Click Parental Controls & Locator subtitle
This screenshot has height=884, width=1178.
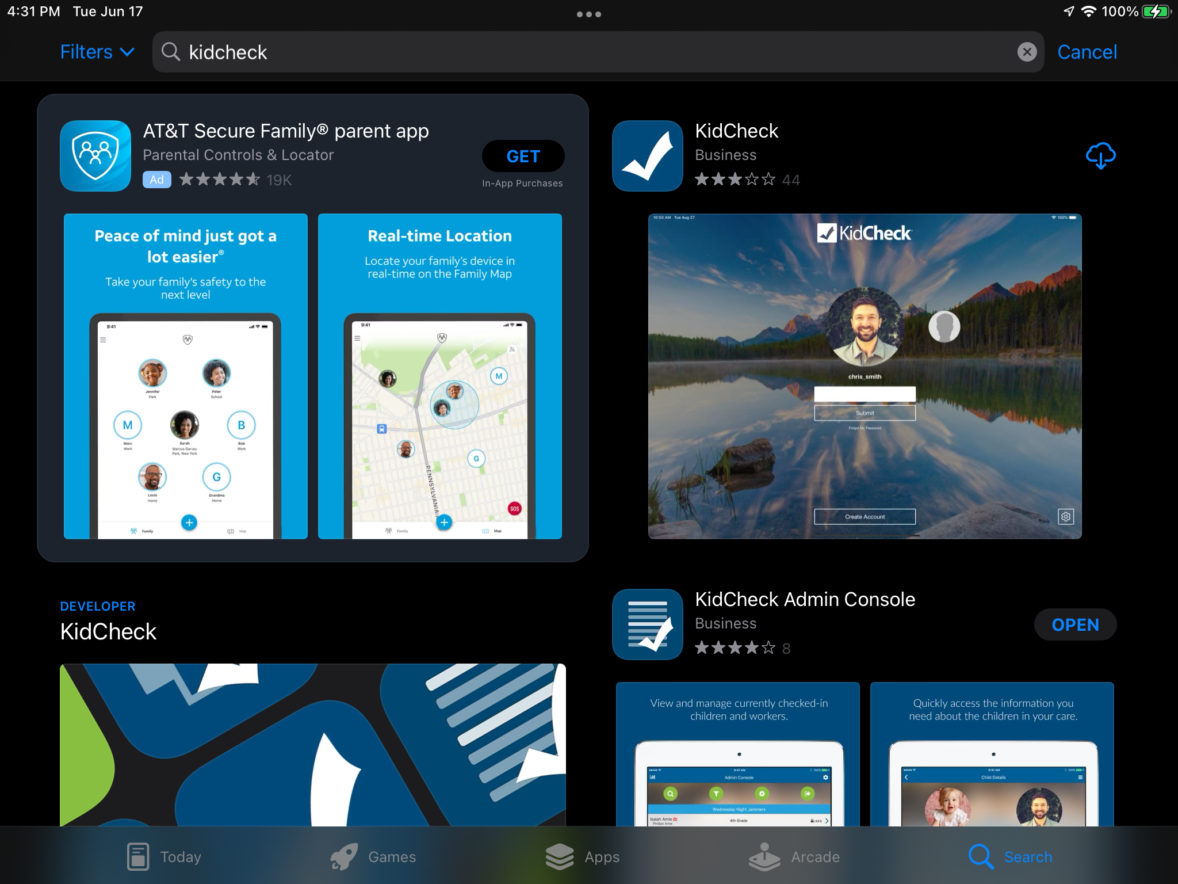pyautogui.click(x=238, y=155)
